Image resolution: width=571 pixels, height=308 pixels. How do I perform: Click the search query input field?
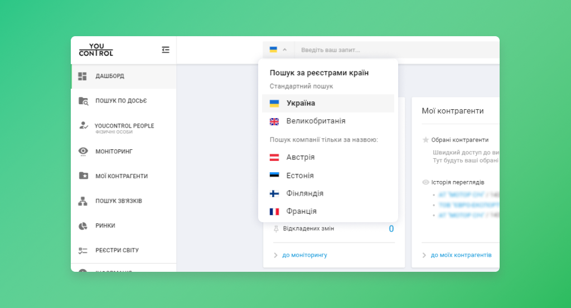click(390, 50)
